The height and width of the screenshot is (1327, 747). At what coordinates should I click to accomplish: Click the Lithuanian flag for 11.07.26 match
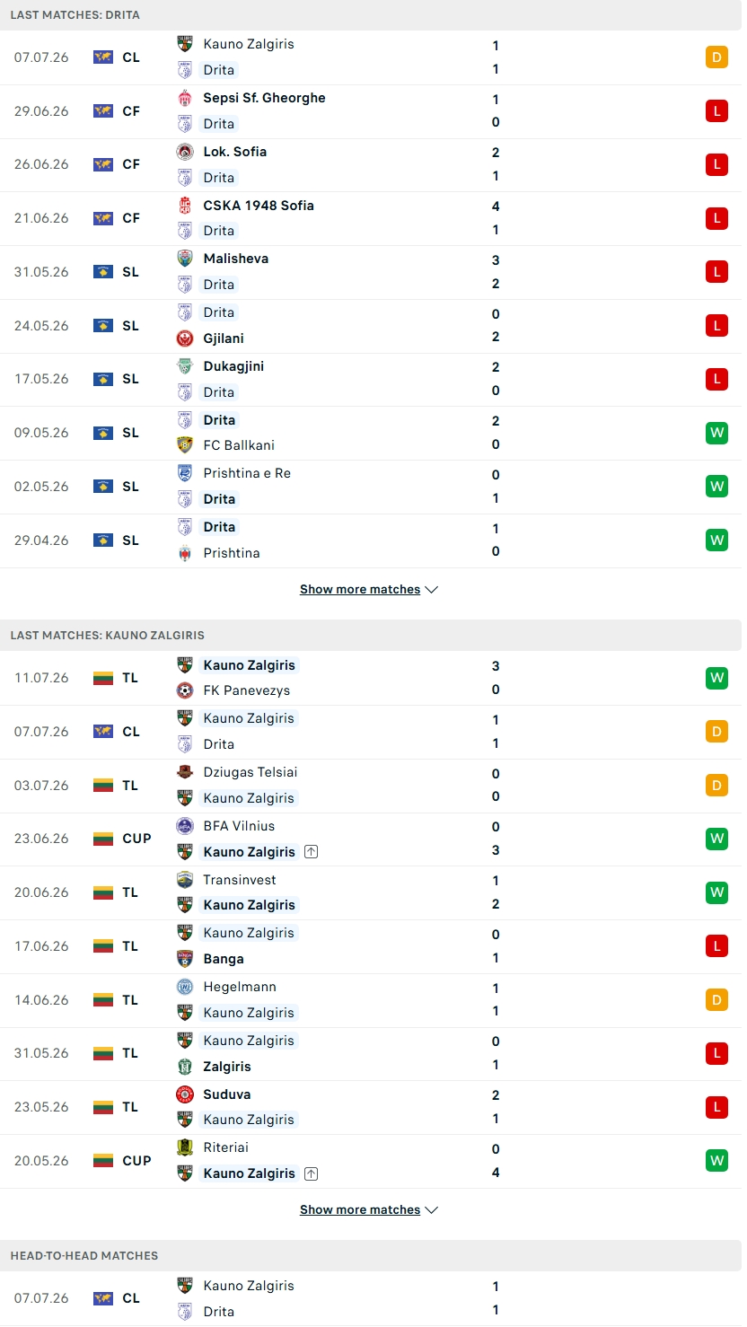[103, 678]
